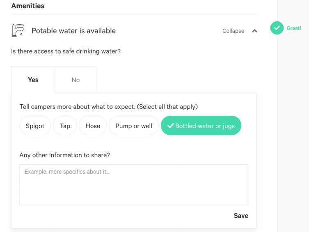Viewport: 309px width, 232px height.
Task: Deselect Bottled water or jugs
Action: [x=201, y=126]
